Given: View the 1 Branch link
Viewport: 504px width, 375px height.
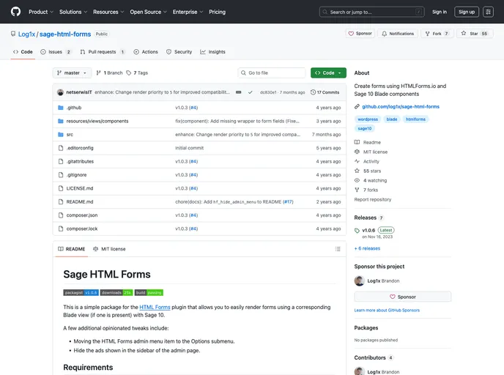Looking at the screenshot, I should [110, 73].
